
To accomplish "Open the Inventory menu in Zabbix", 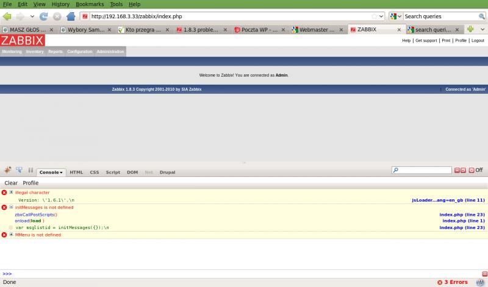I will tap(35, 52).
